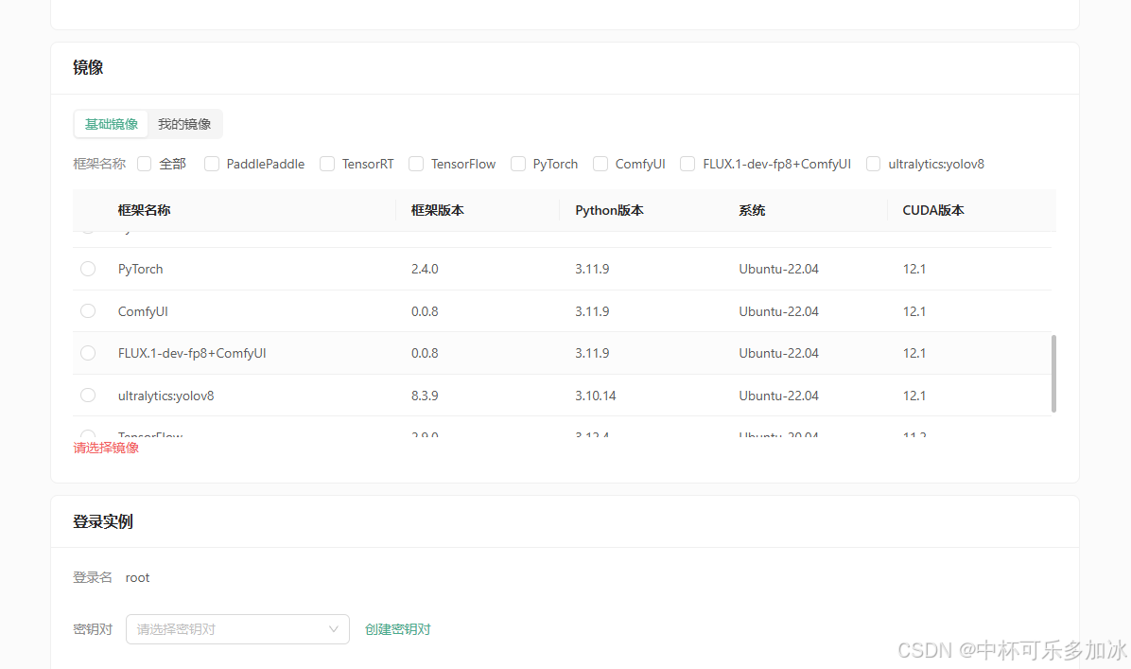Click framework version 8.3.9 cell
The height and width of the screenshot is (669, 1131).
tap(425, 396)
